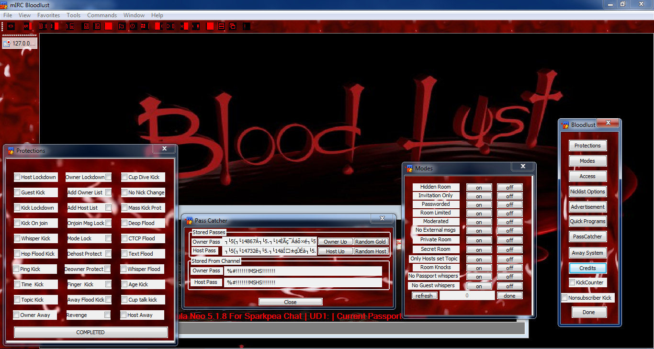
Task: Open the Help menu
Action: (157, 15)
